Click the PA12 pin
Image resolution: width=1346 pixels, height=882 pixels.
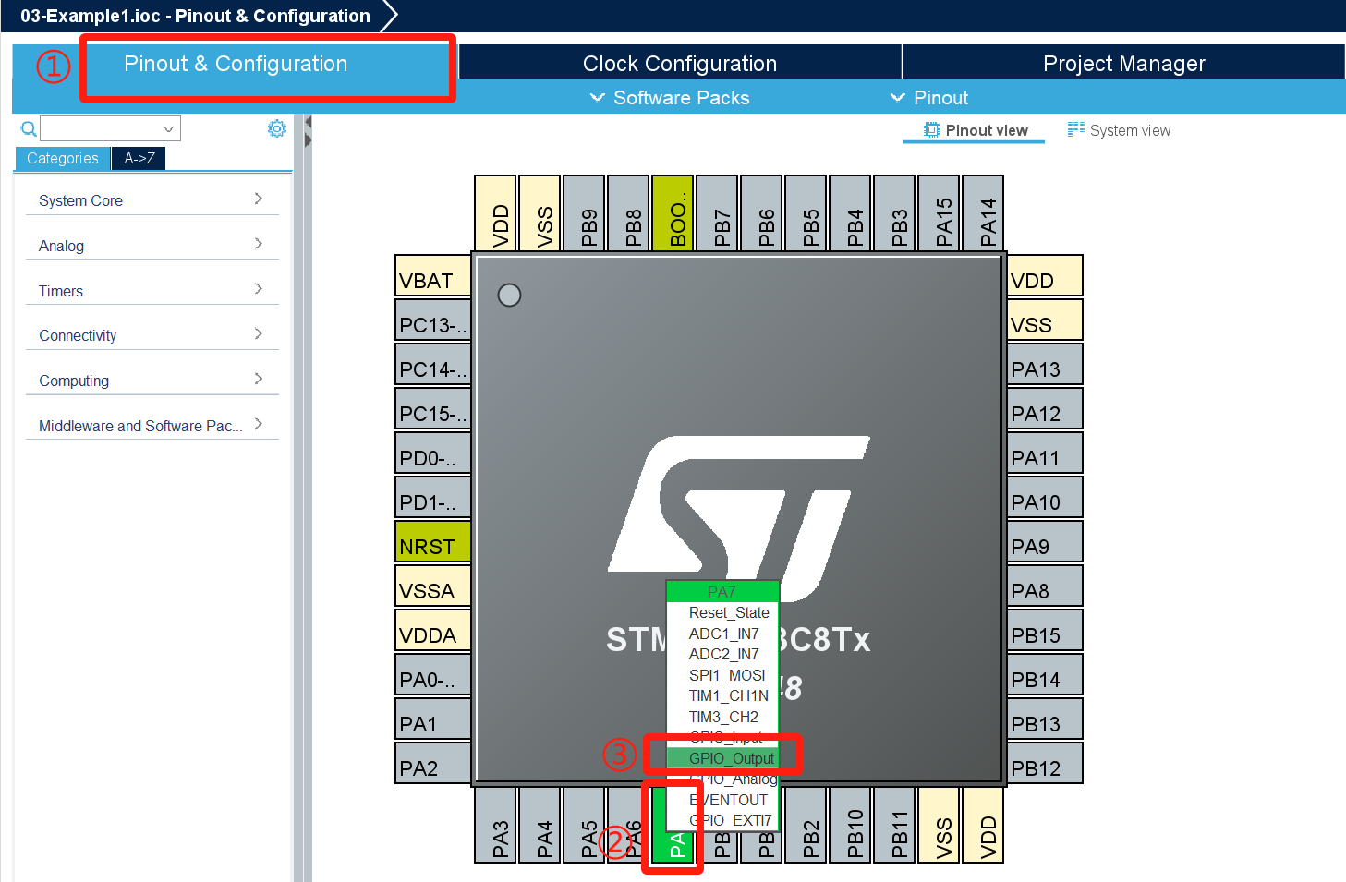click(x=1045, y=409)
